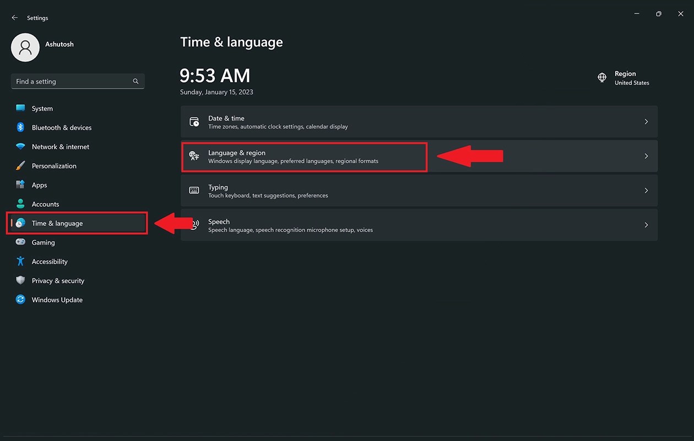Open Region United States link
Viewport: 694px width, 441px height.
coord(624,78)
